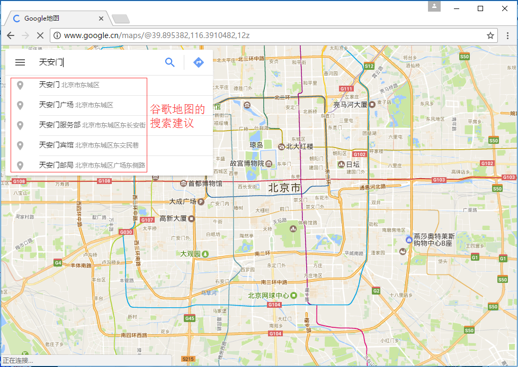Click the 燕莎奥特莱斯 shopping marker
Screen dimensions: 518x367
409,240
